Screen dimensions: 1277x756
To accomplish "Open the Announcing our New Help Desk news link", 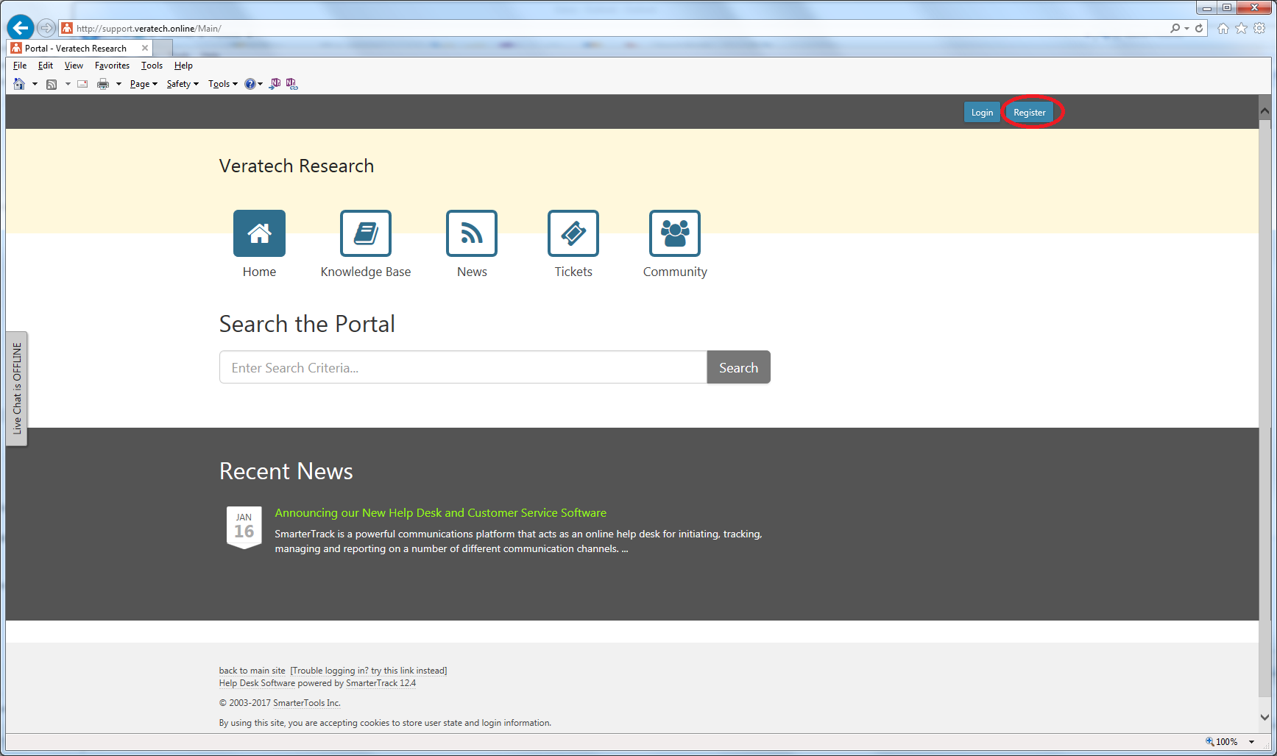I will pos(440,512).
